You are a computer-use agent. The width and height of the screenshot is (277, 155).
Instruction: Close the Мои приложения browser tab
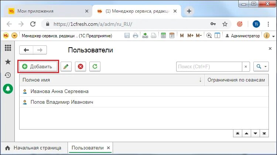87,11
